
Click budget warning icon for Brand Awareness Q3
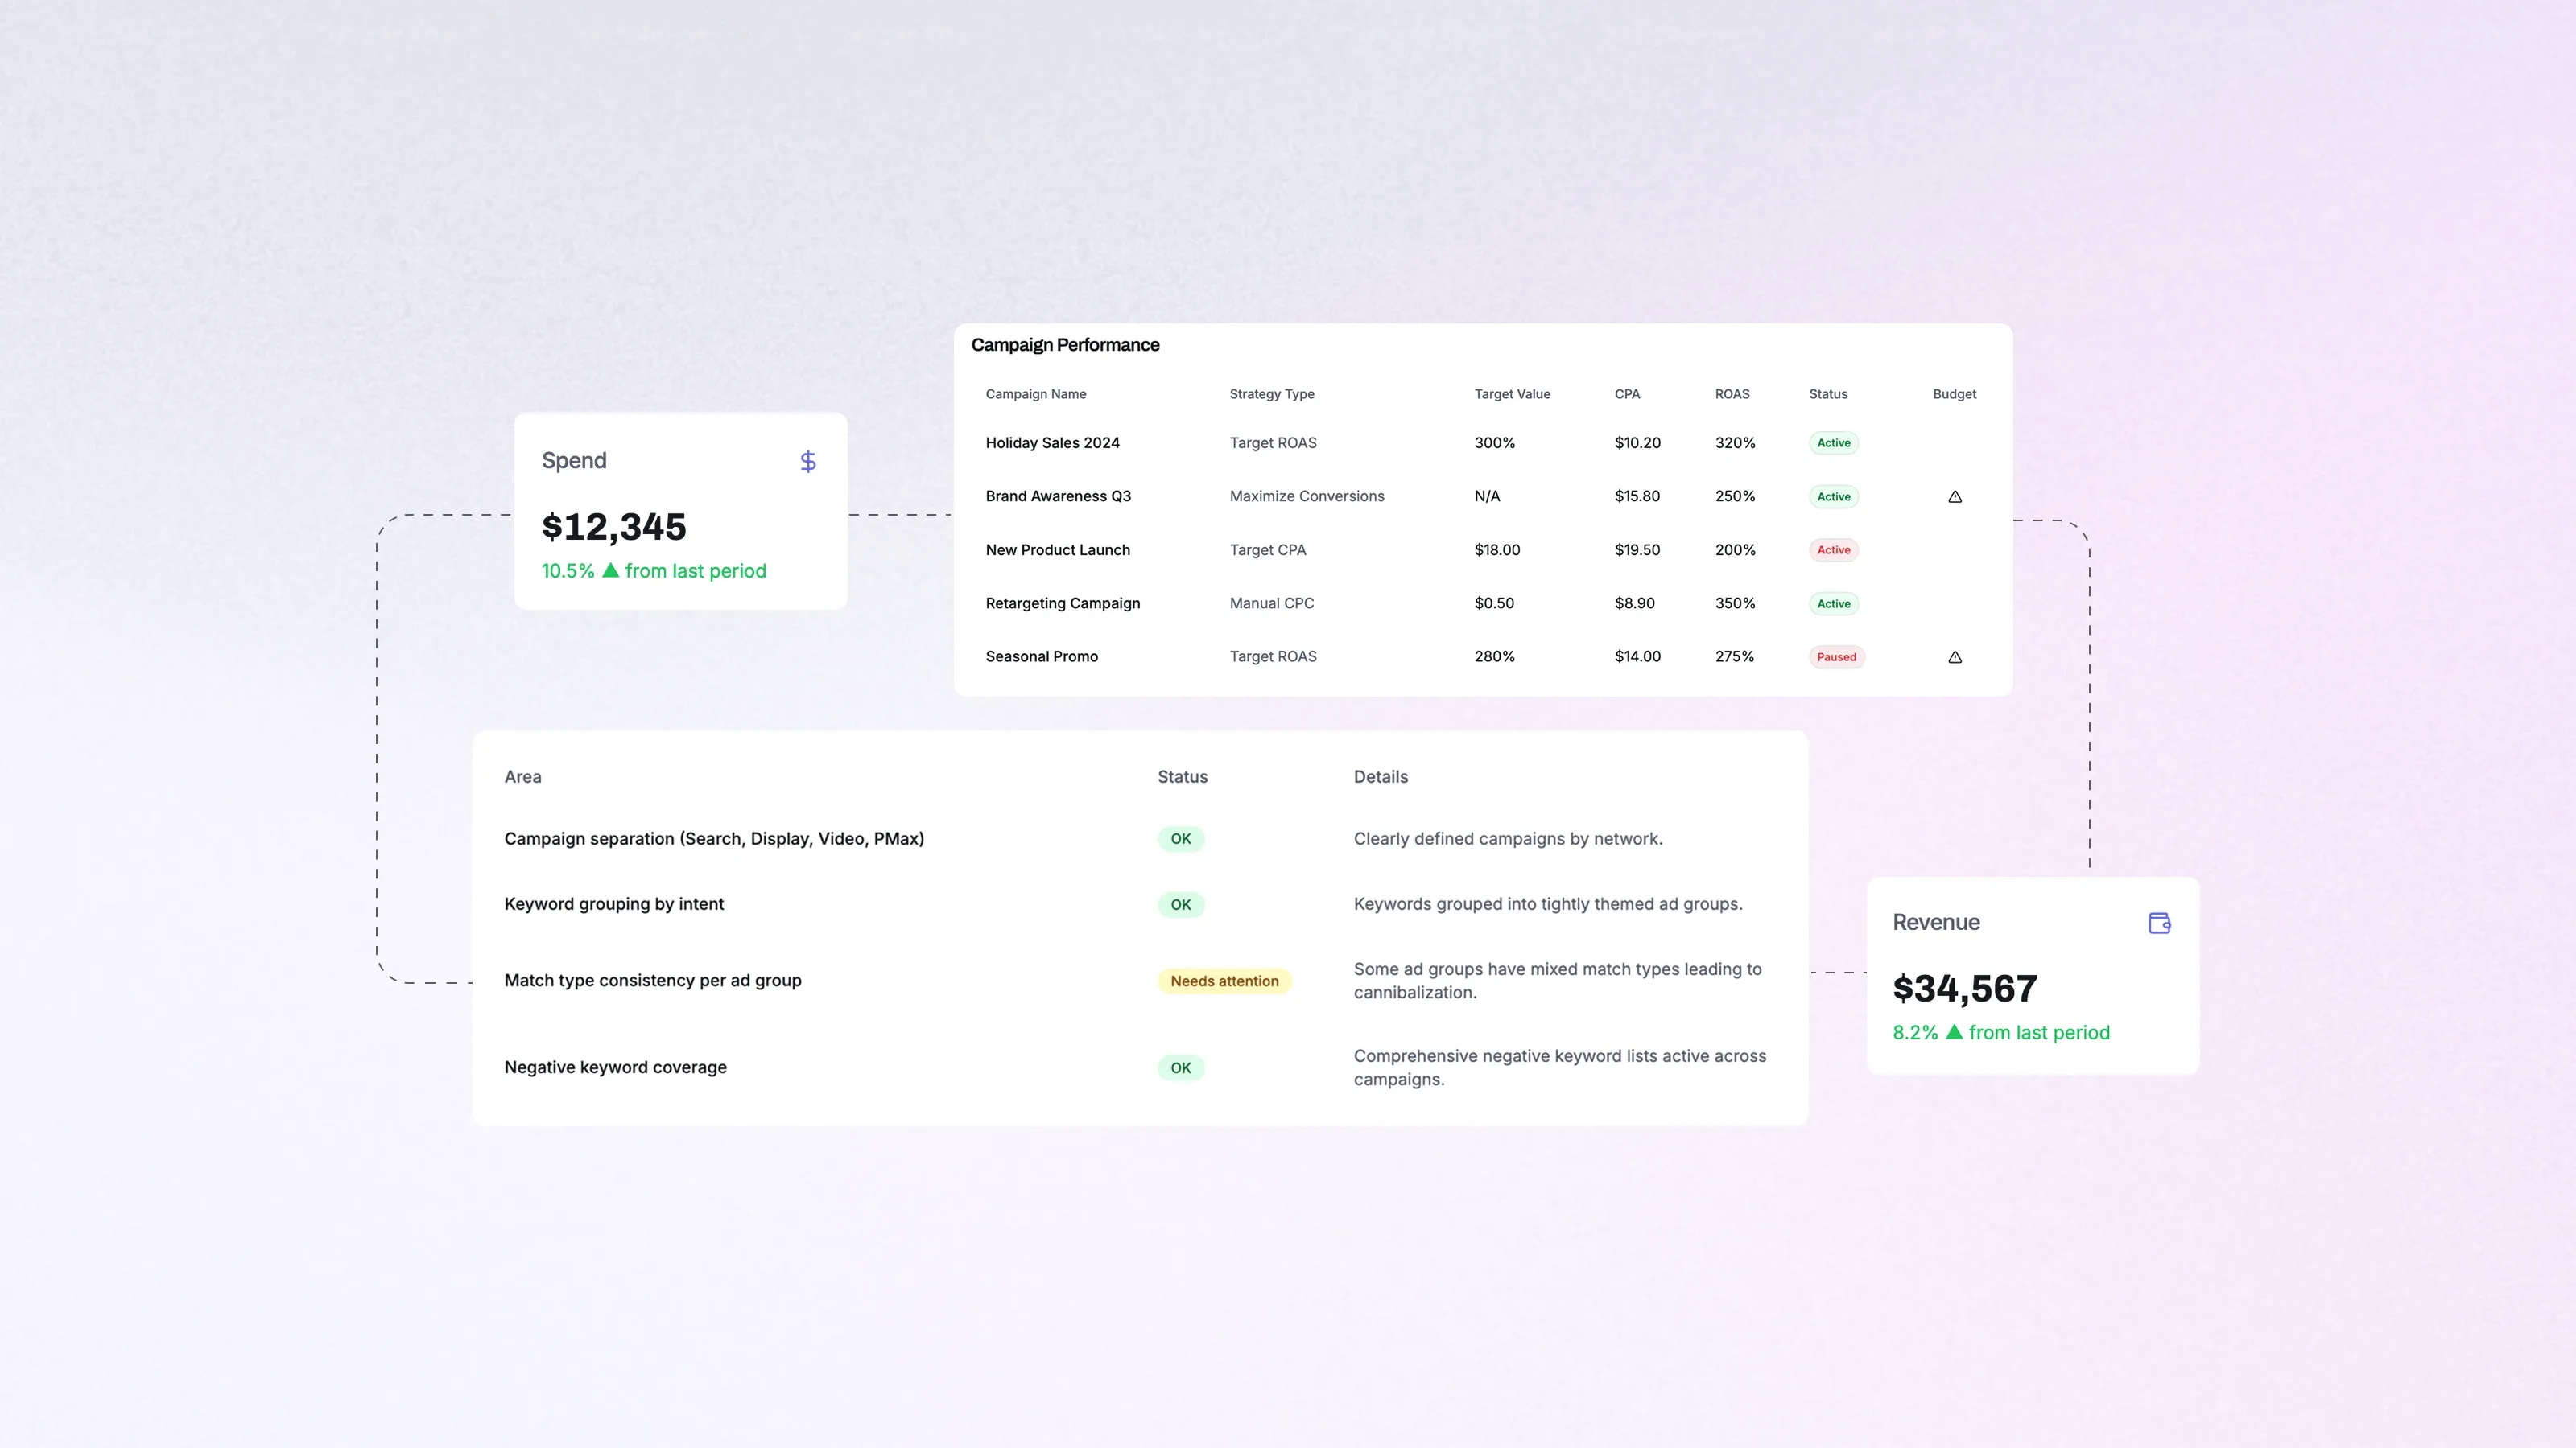click(x=1954, y=496)
